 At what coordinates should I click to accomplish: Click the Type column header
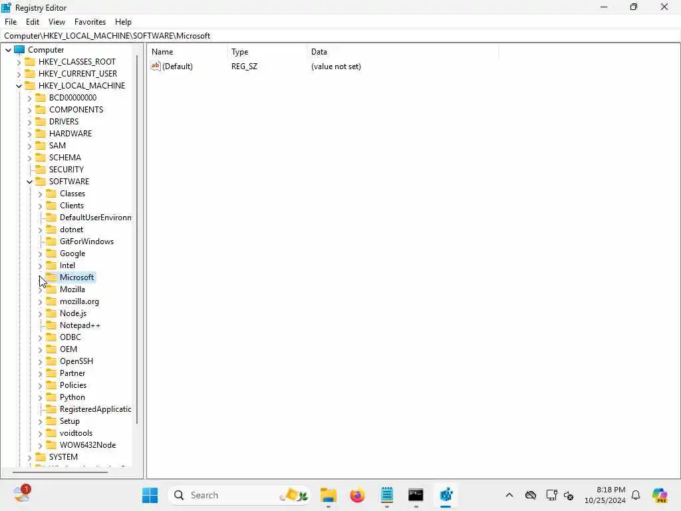pos(267,52)
